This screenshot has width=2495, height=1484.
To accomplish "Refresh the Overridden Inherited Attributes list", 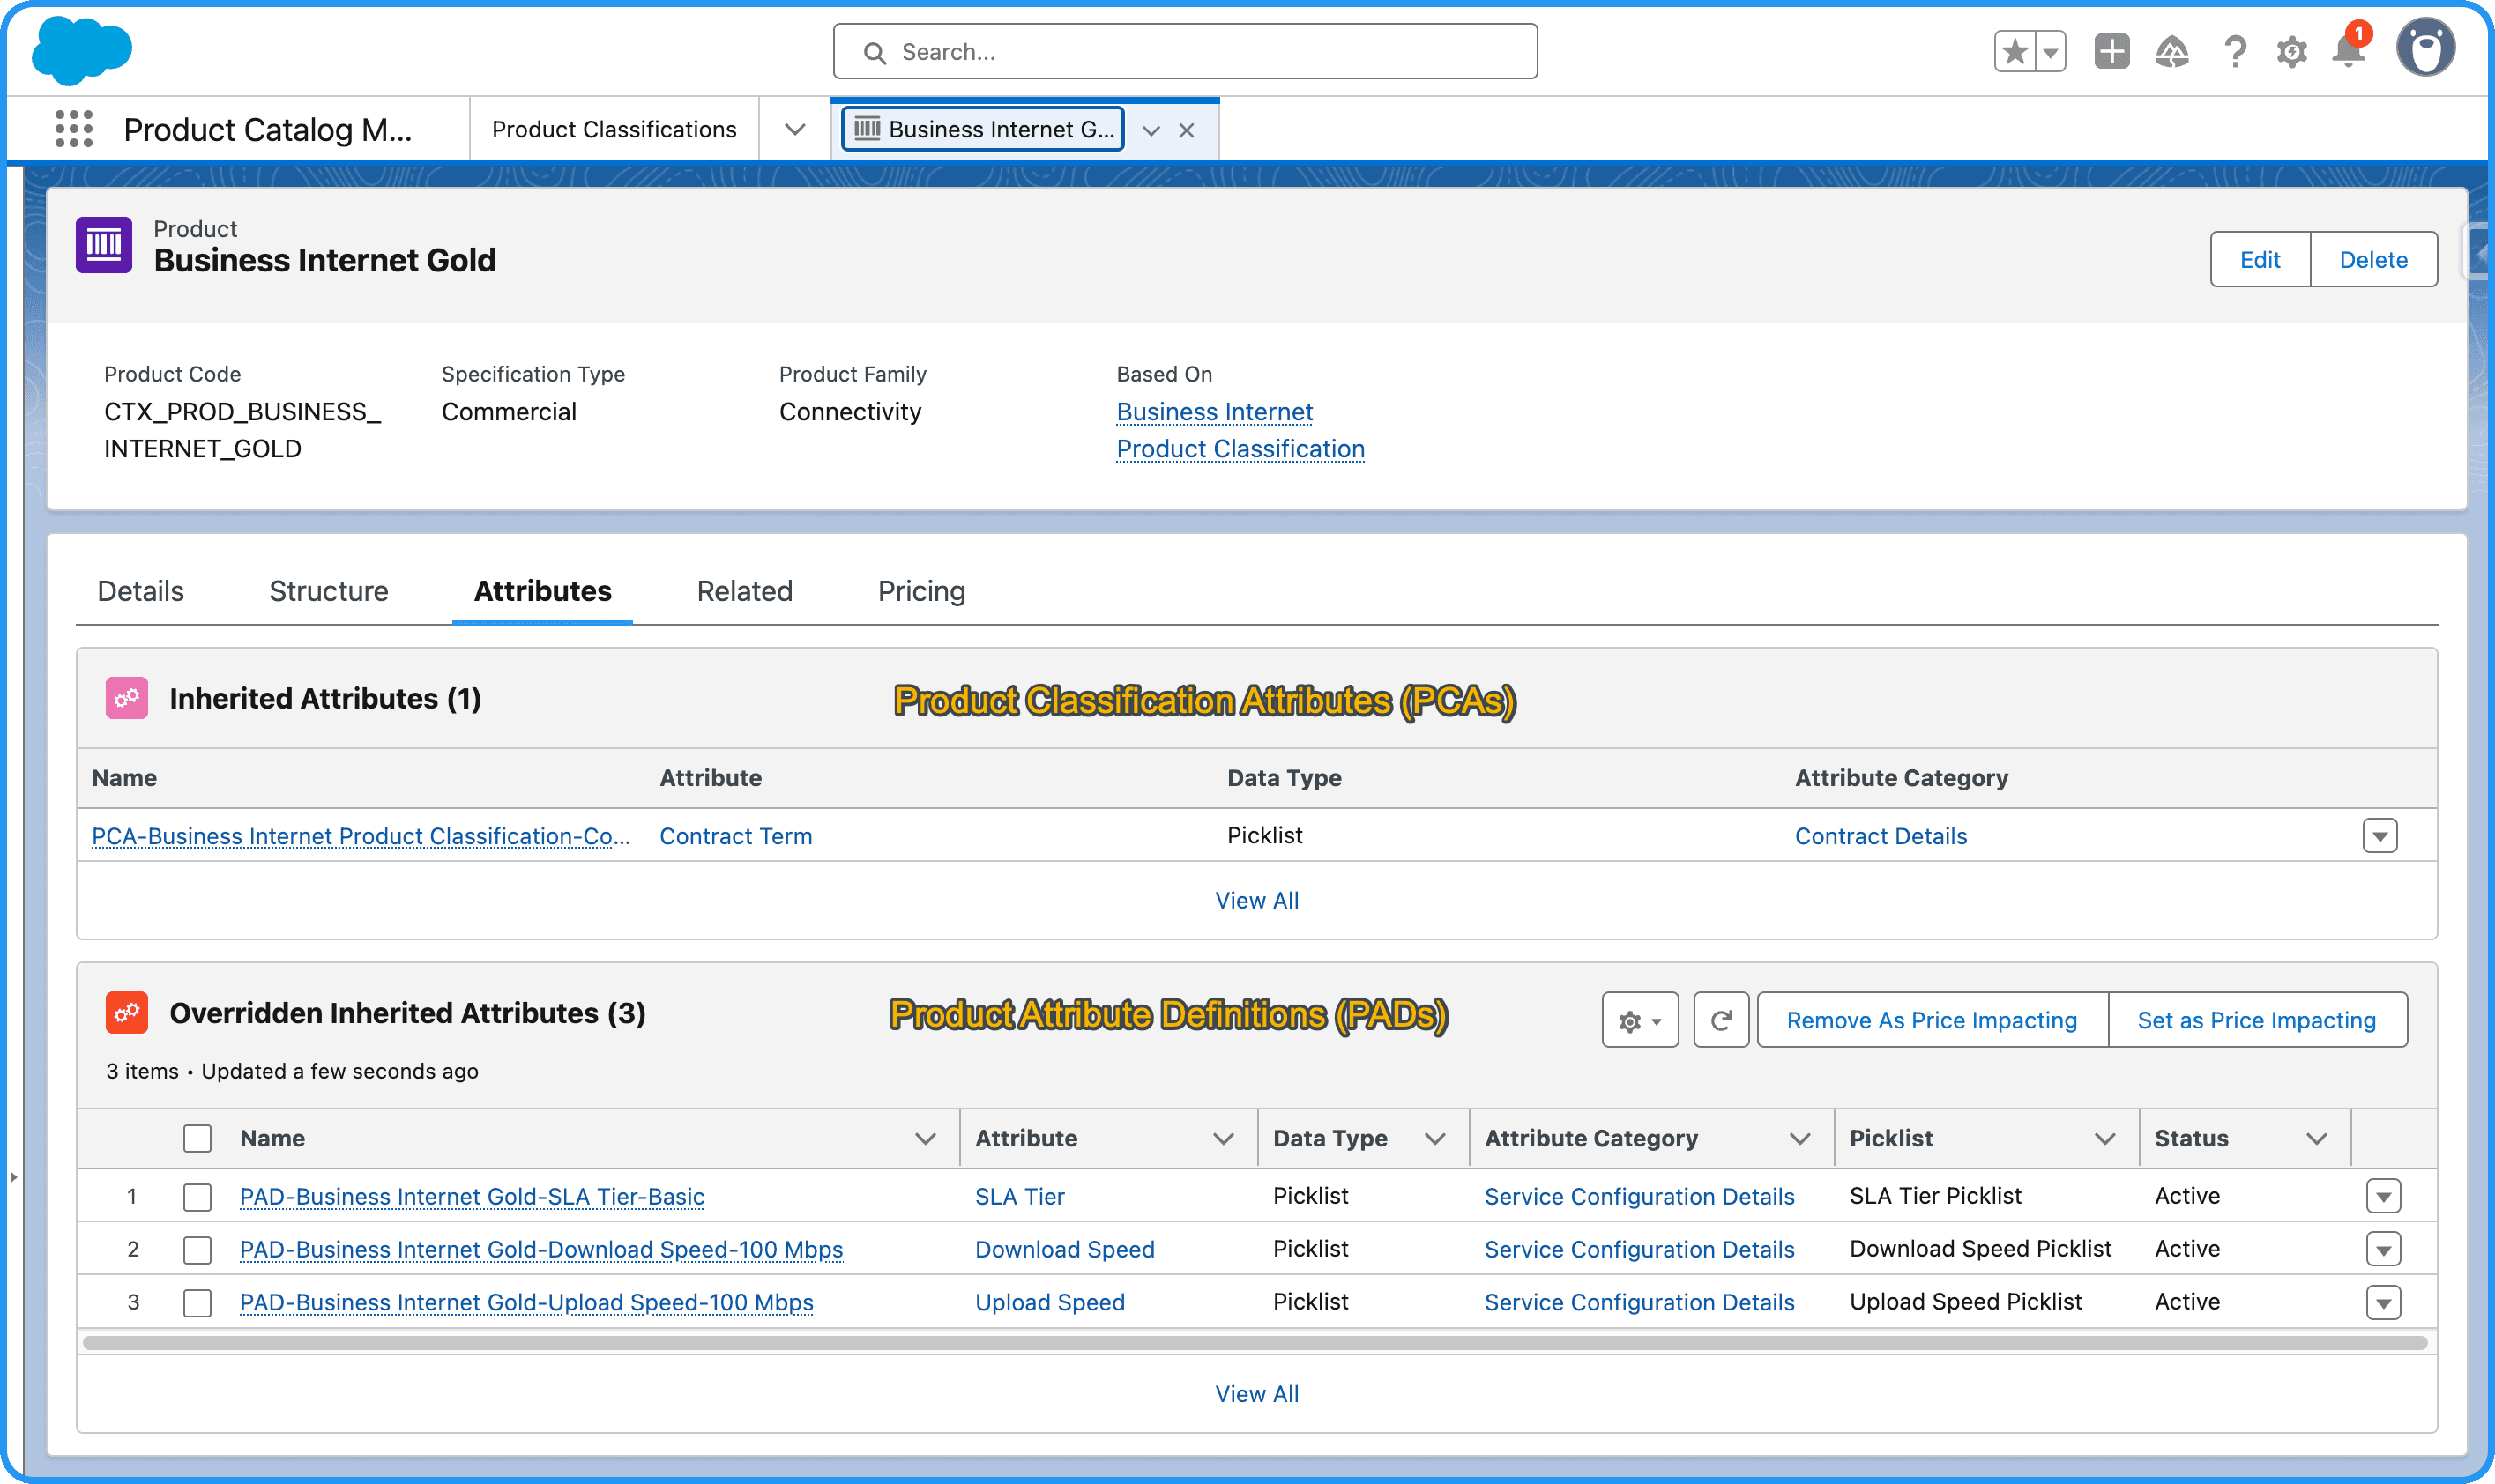I will click(1721, 1020).
